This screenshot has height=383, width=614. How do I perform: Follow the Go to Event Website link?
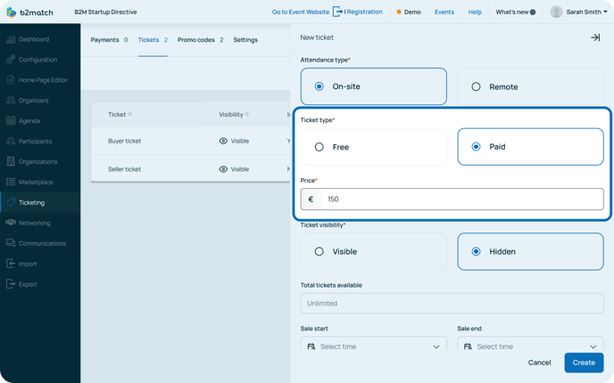[301, 12]
